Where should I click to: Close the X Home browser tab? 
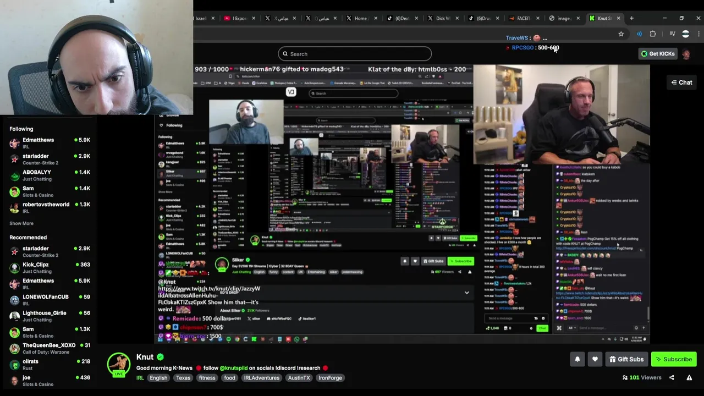point(375,18)
